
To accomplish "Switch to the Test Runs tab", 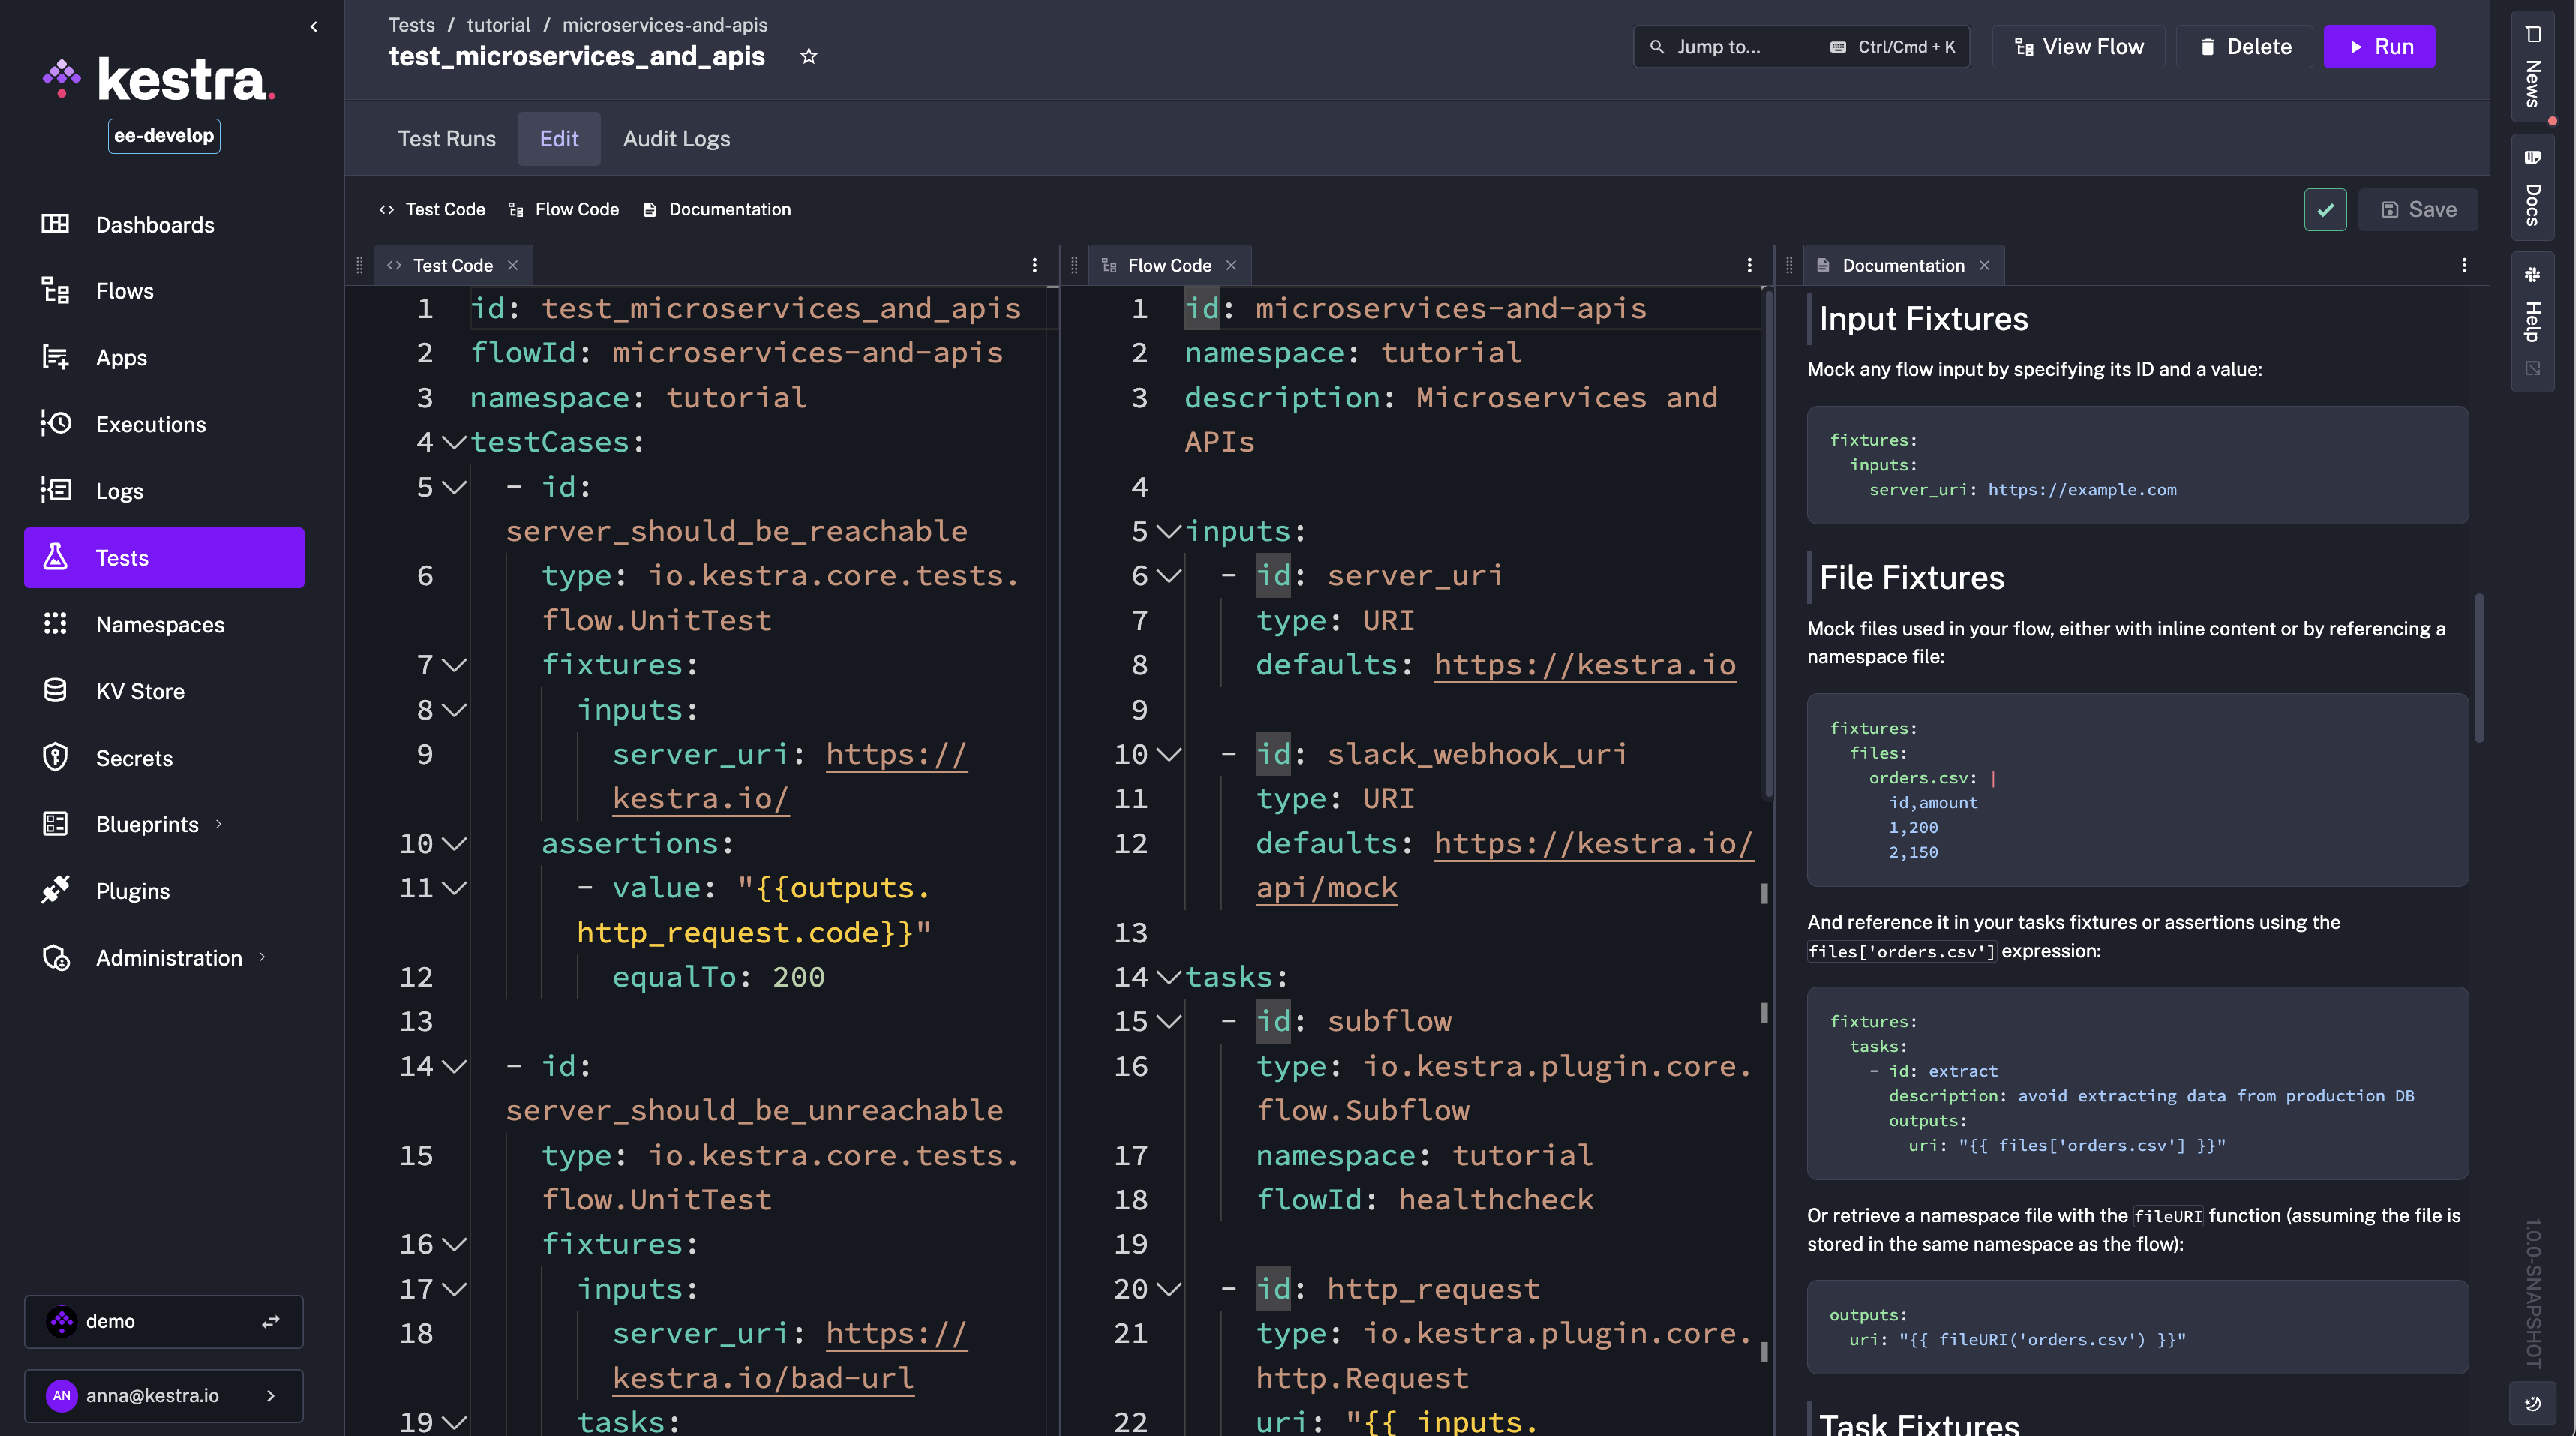I will [446, 139].
